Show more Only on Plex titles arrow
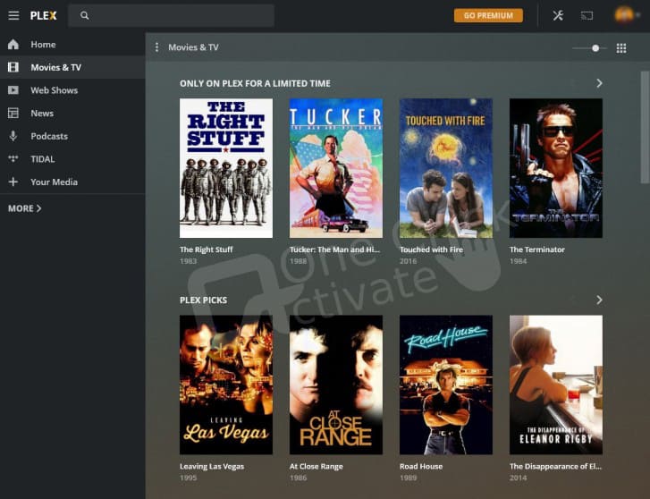650x499 pixels. coord(599,83)
